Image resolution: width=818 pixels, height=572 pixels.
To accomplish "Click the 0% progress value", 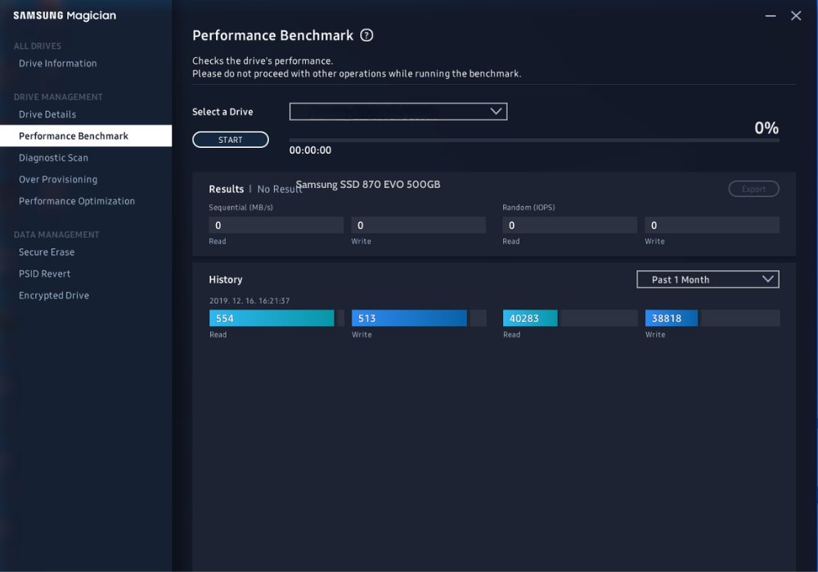I will (x=766, y=127).
